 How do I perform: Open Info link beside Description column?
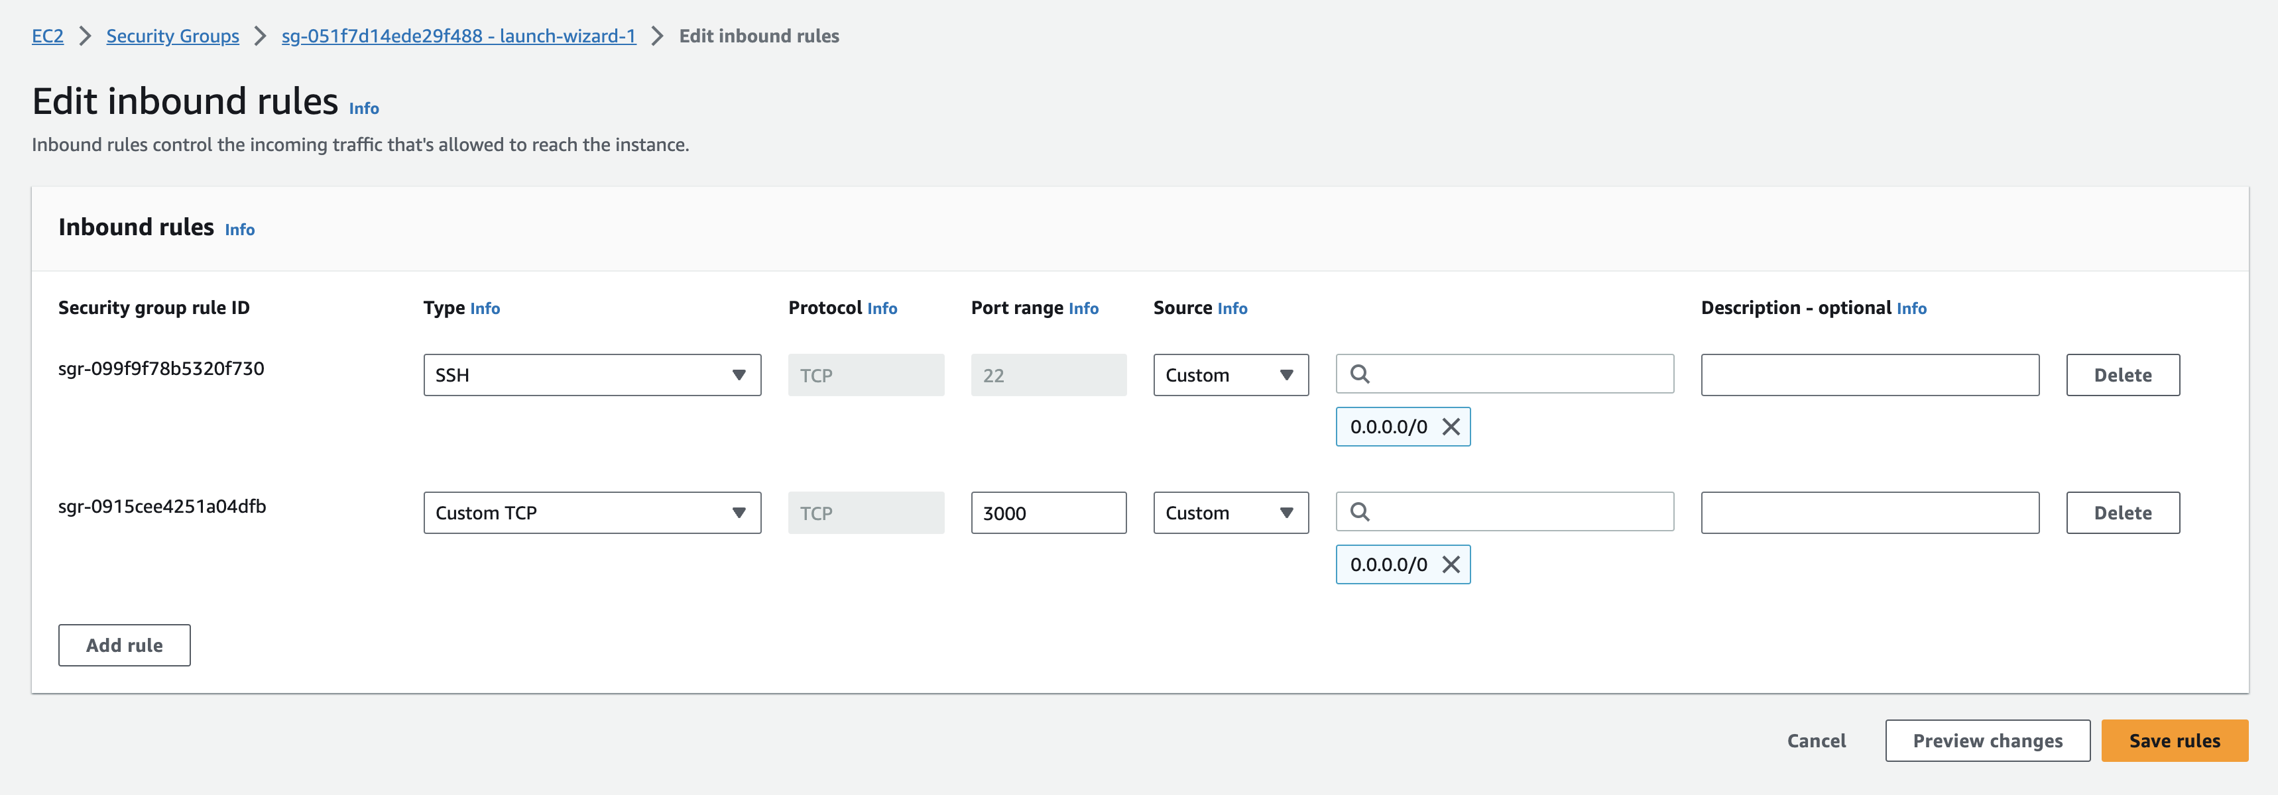coord(1910,308)
